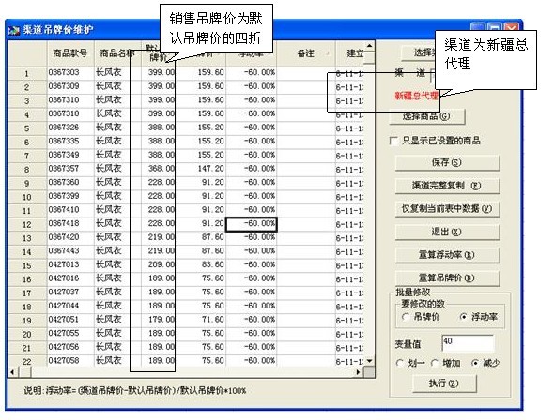Choose the 减少 radio option
This screenshot has width=554, height=420.
pos(475,363)
